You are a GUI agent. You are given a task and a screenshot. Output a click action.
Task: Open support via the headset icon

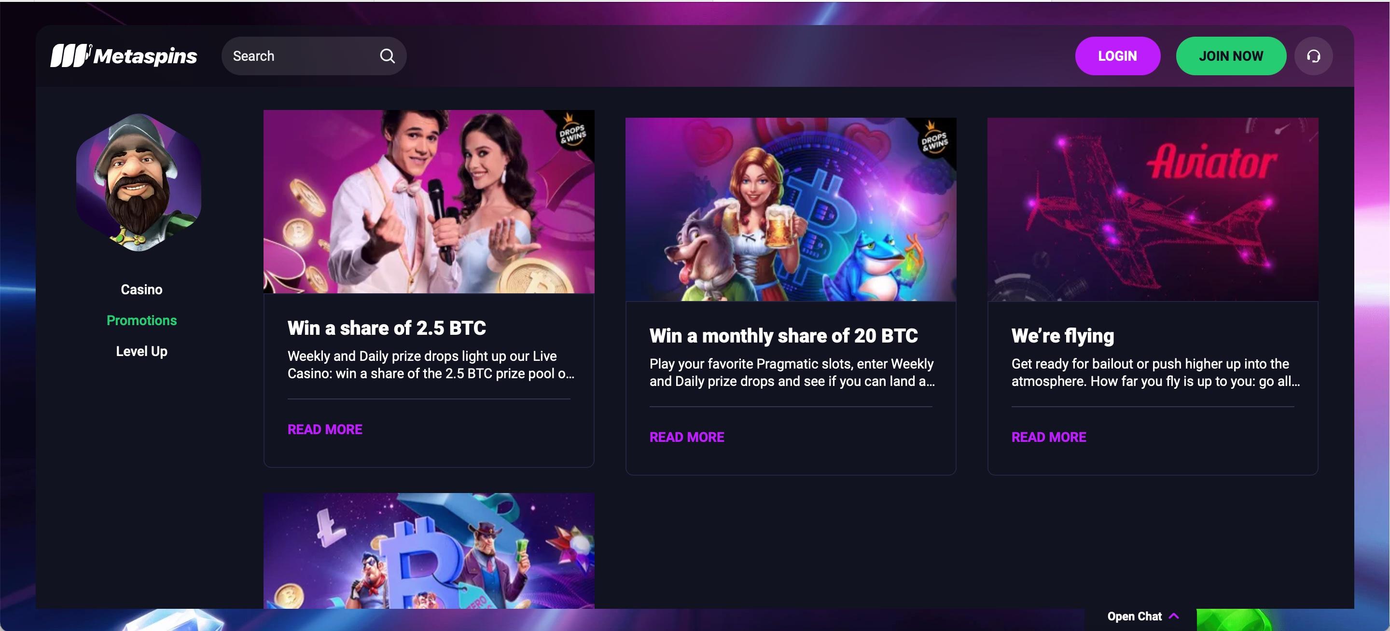pyautogui.click(x=1313, y=56)
